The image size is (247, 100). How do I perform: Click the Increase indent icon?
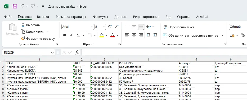pos(155,35)
